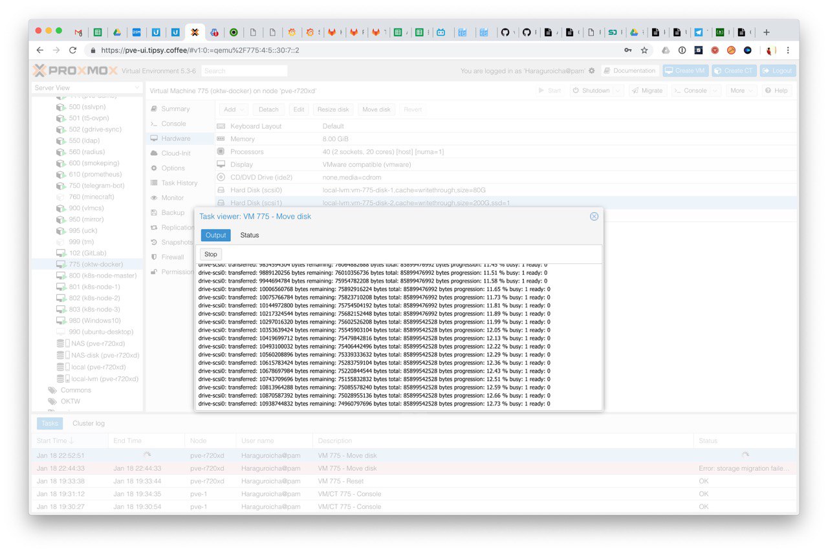Open Documentation link
This screenshot has width=828, height=553.
tap(629, 70)
